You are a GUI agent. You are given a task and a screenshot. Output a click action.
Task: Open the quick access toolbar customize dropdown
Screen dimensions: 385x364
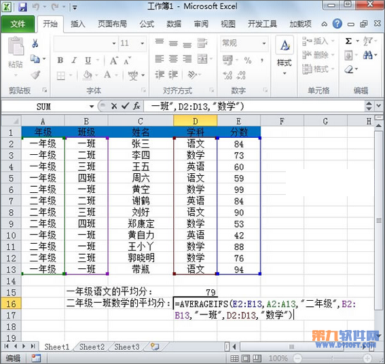click(75, 7)
